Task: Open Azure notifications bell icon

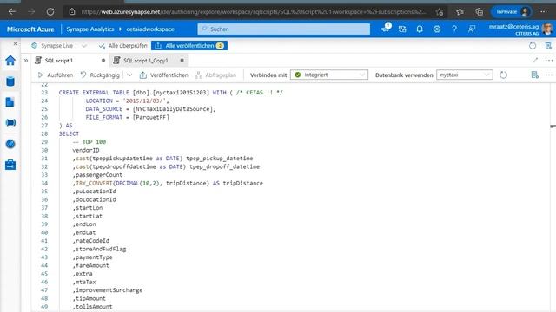Action: click(x=419, y=29)
